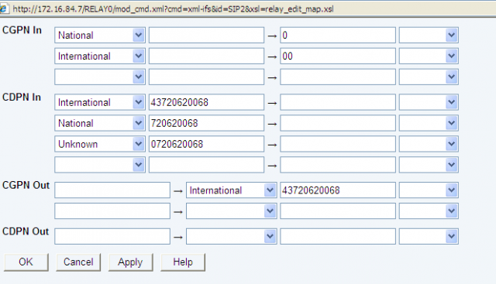Screen dimensions: 496x284
Task: Click the Help button
Action: [x=183, y=262]
